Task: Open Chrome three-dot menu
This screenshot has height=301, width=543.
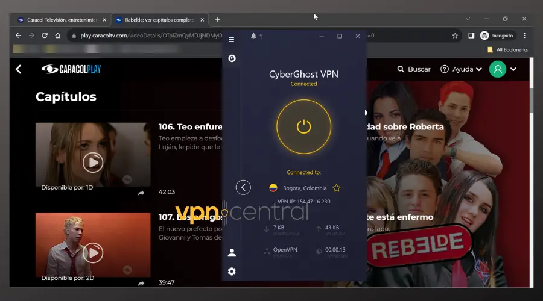Action: click(x=525, y=36)
